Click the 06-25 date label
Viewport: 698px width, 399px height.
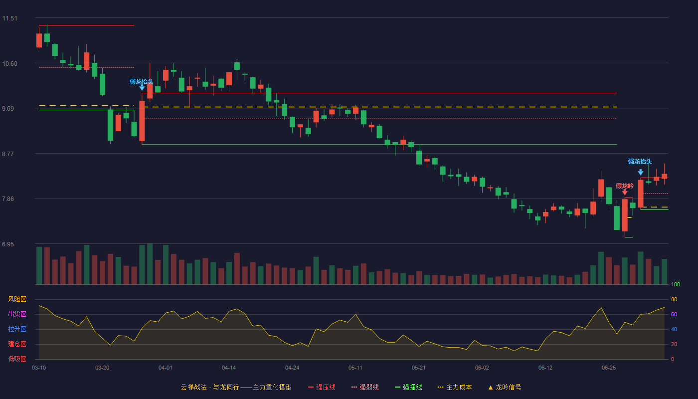[x=609, y=368]
